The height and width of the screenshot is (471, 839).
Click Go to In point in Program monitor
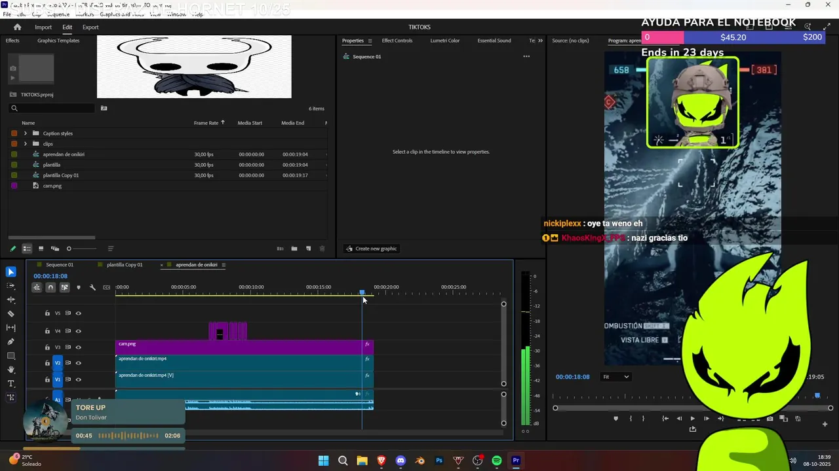[665, 419]
